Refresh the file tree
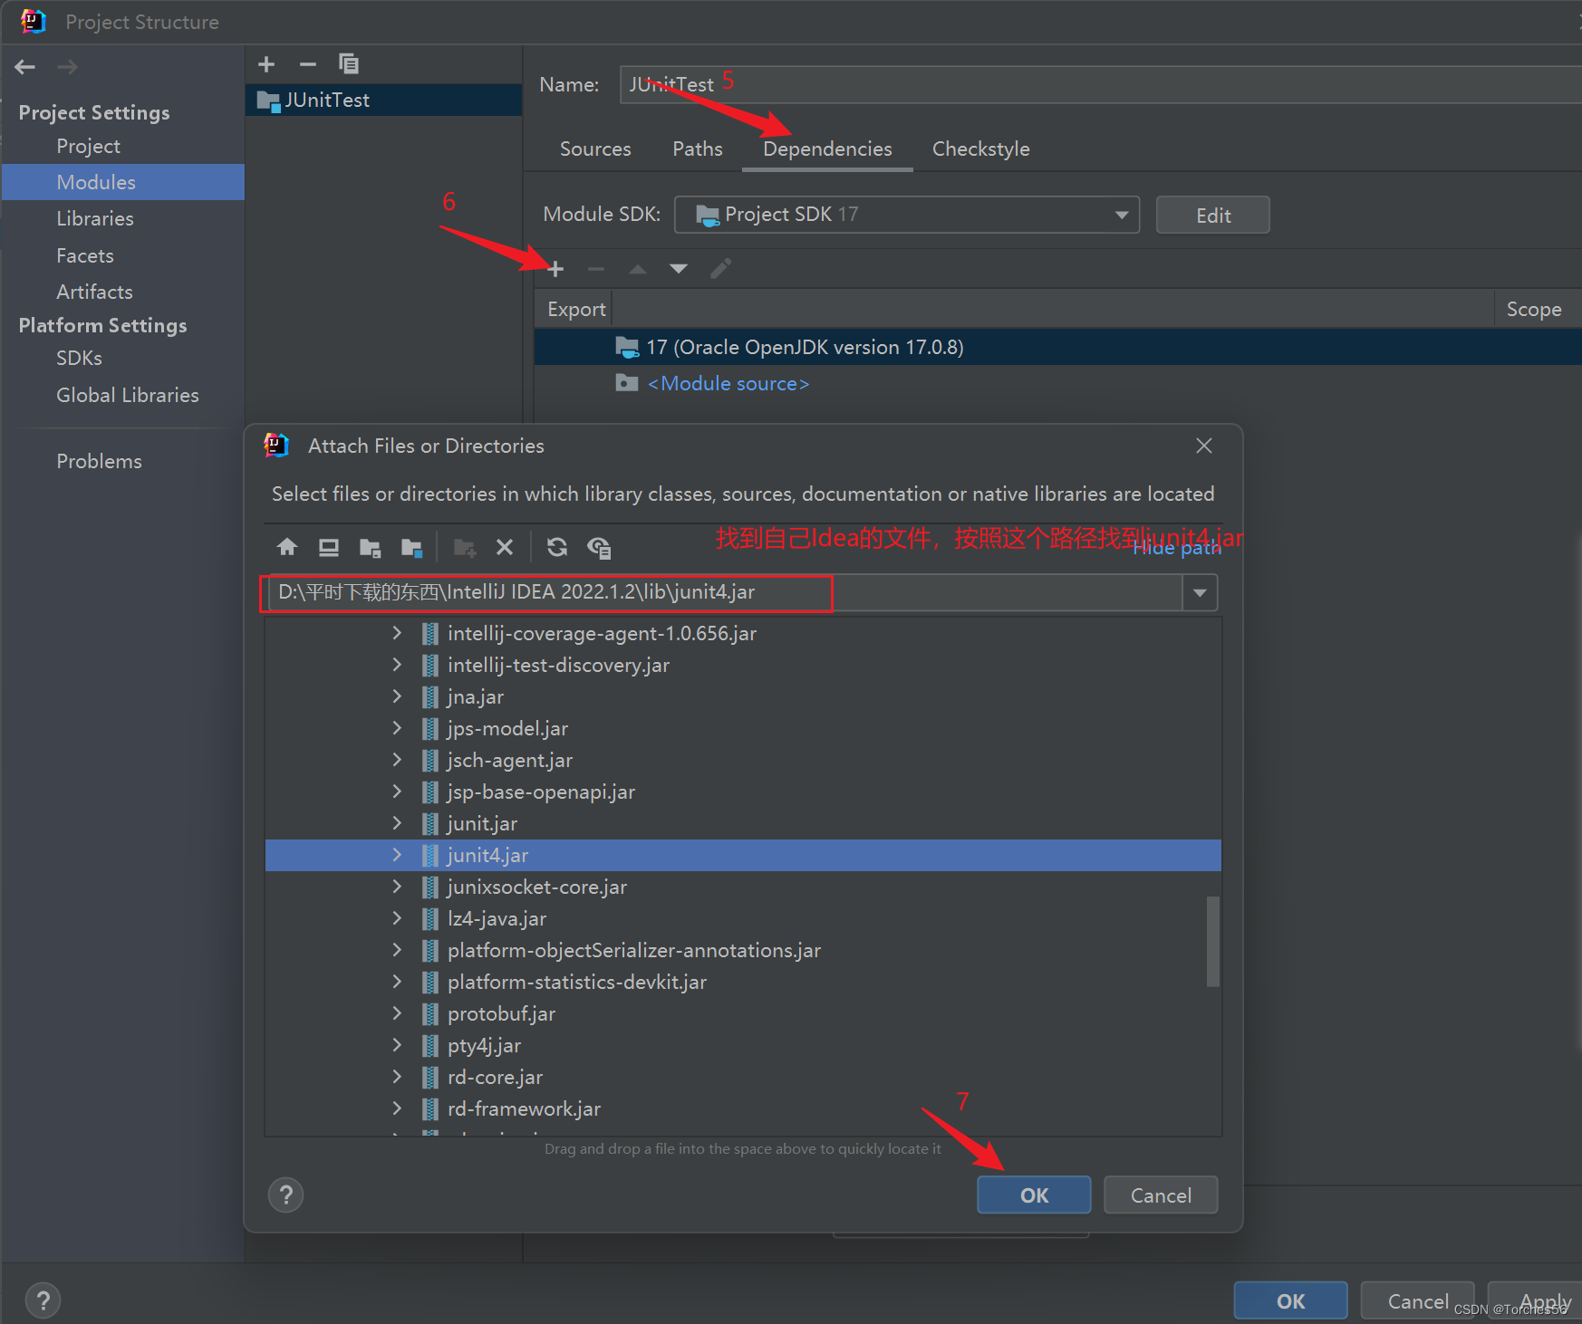 point(557,547)
